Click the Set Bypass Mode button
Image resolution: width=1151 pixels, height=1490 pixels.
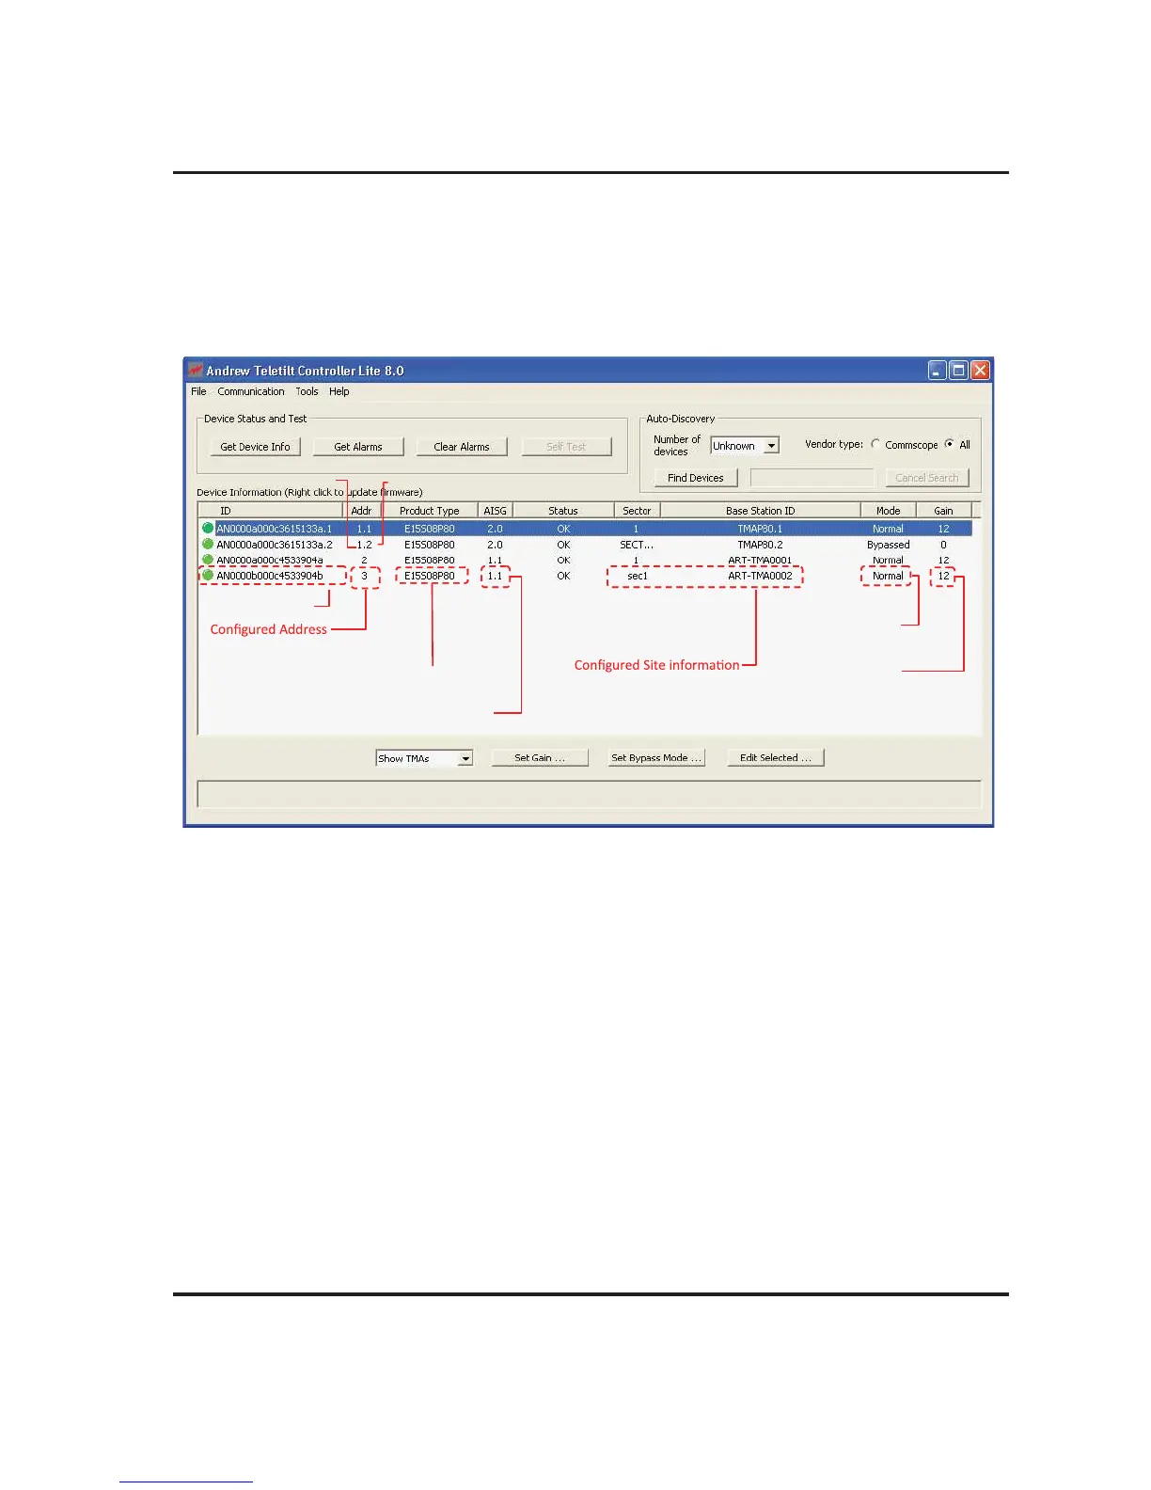pos(656,757)
